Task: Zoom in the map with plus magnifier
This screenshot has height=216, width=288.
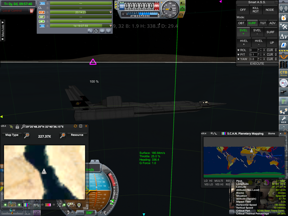Action: click(x=63, y=135)
